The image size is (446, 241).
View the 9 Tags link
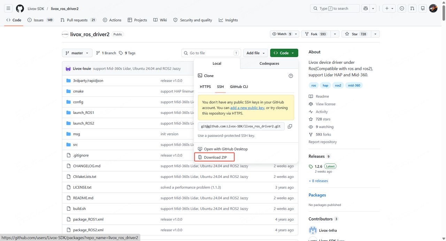pyautogui.click(x=127, y=53)
